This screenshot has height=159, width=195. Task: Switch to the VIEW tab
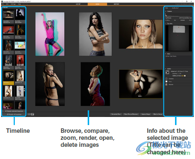tap(97, 4)
